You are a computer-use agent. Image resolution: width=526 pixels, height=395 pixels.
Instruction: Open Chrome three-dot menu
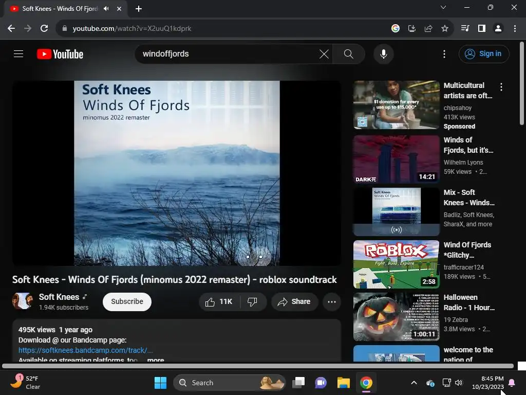(x=515, y=28)
